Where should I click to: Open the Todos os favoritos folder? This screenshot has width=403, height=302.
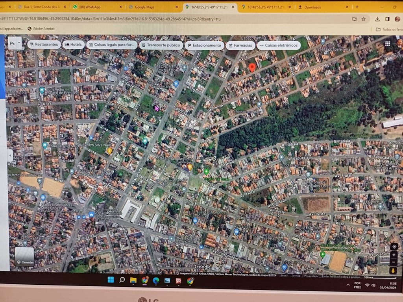coord(389,29)
